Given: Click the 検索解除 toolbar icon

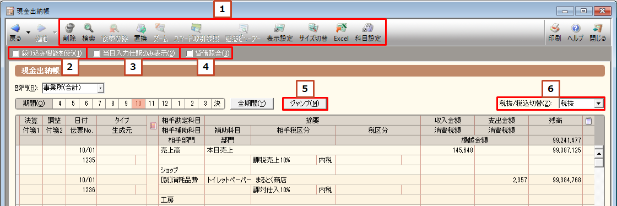Looking at the screenshot, I should click(x=115, y=32).
